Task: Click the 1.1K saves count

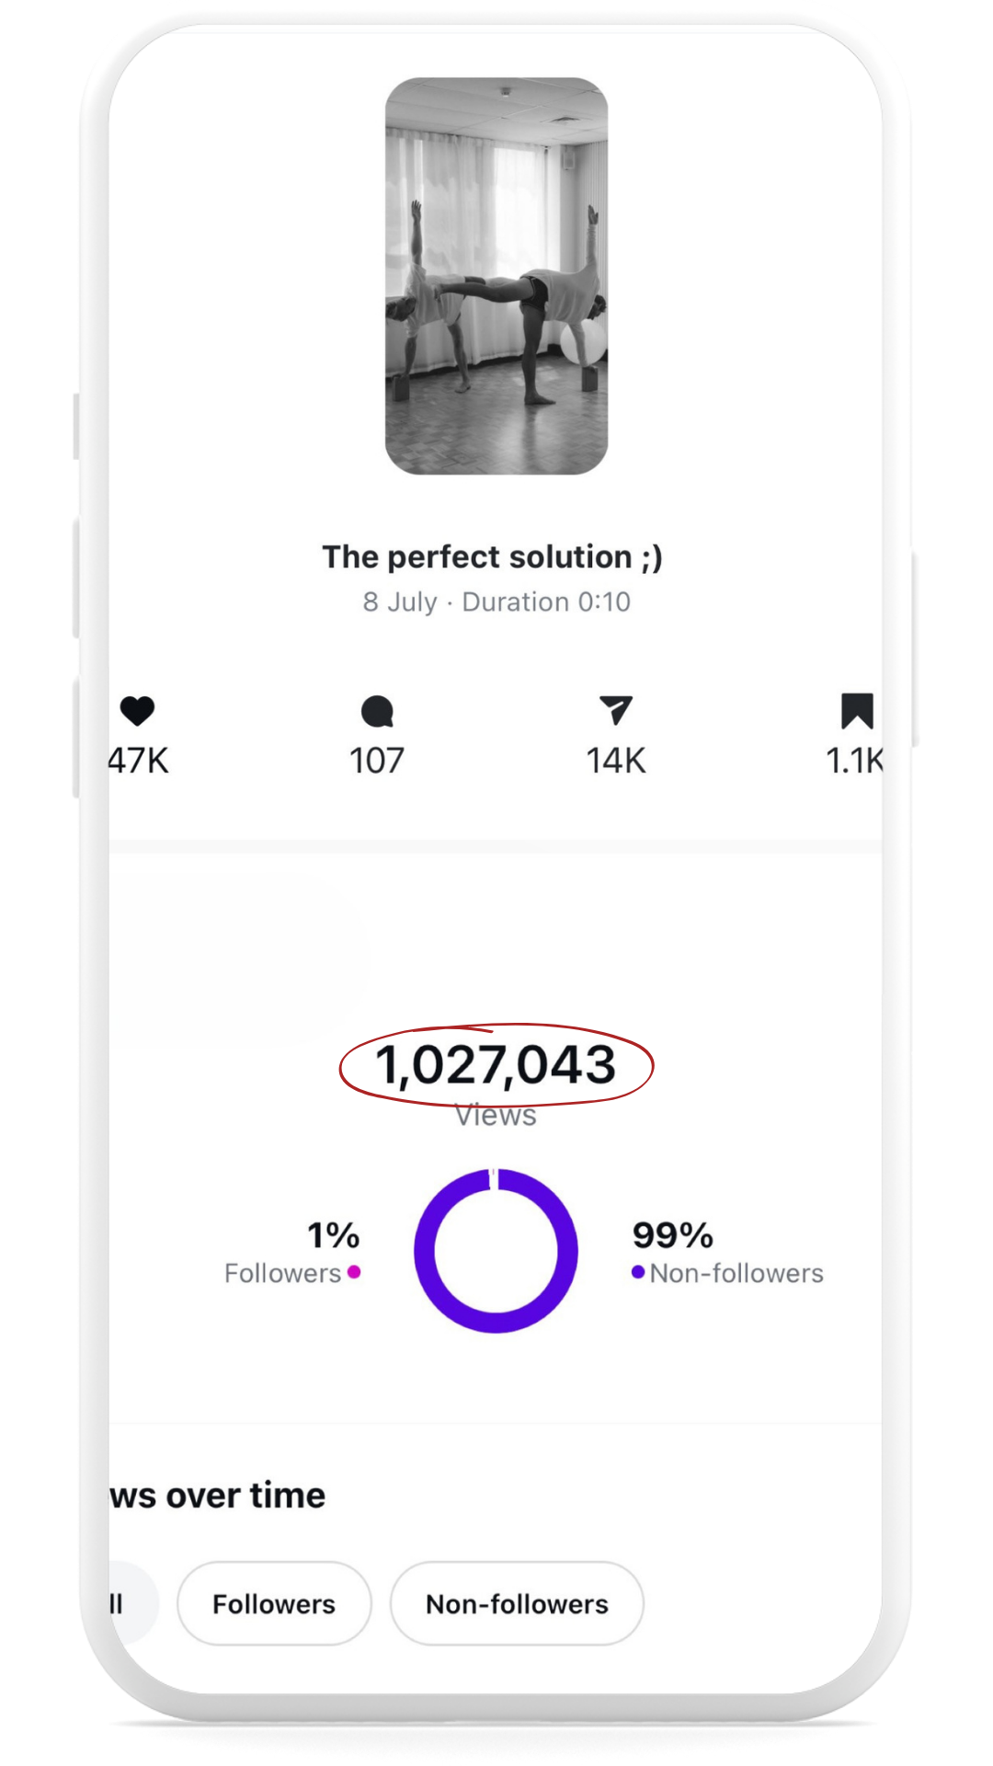Action: click(854, 761)
